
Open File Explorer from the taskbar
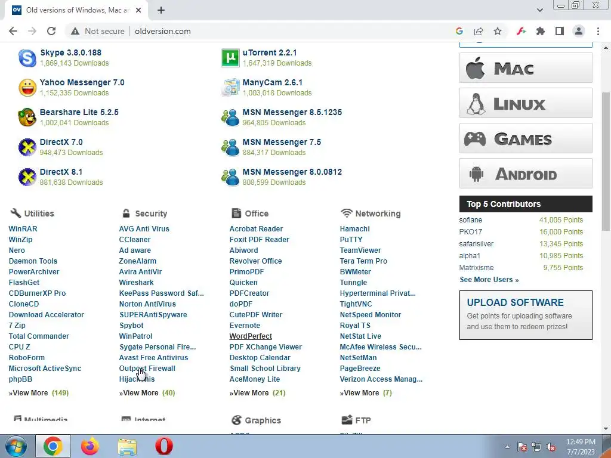[x=127, y=446]
